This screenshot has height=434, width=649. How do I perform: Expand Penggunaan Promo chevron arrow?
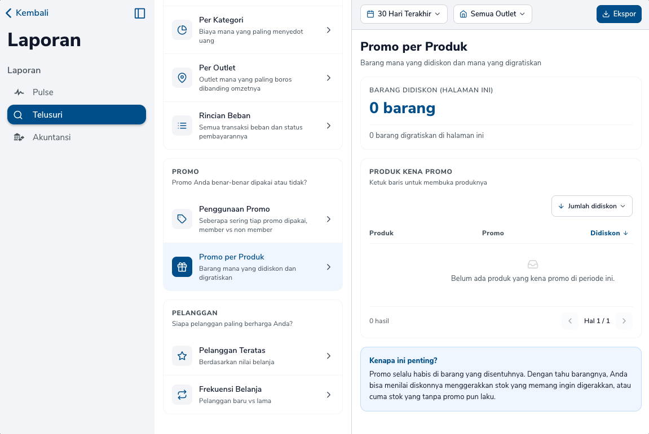[329, 219]
